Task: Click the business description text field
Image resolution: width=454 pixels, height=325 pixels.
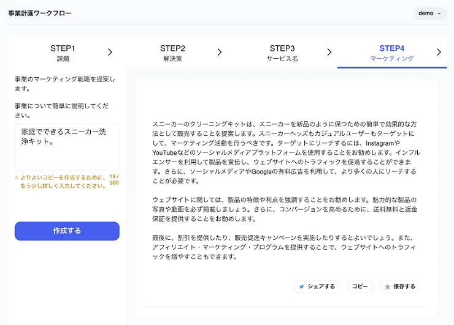Action: point(67,147)
